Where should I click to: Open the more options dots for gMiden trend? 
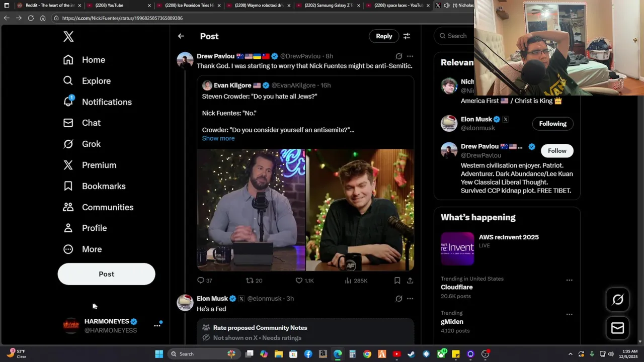click(569, 314)
